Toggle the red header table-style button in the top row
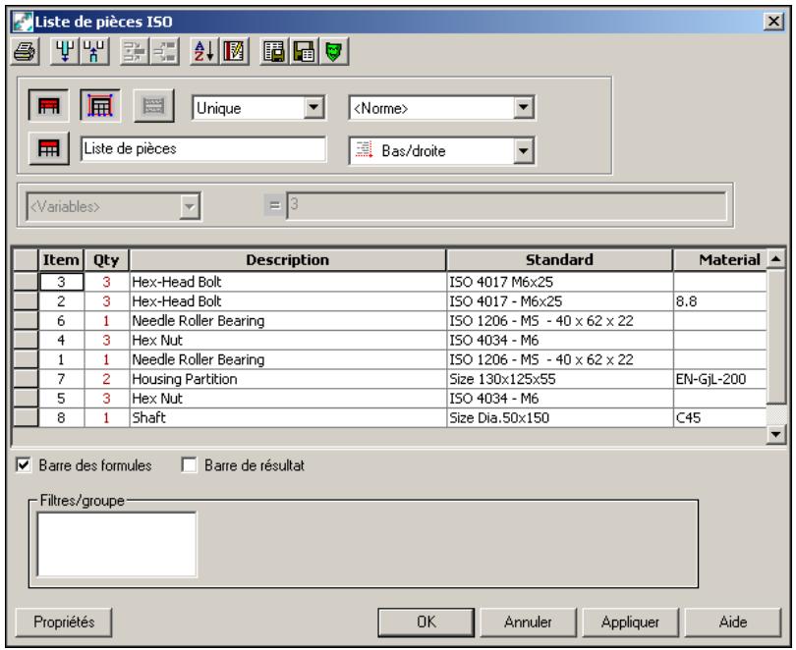Viewport: 796px width, 650px height. pyautogui.click(x=49, y=106)
